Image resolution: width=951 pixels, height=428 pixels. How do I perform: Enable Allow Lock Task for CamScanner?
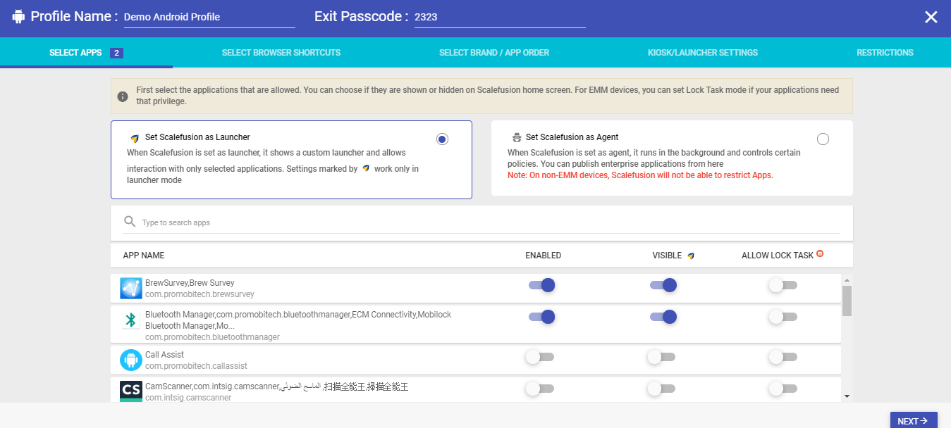point(783,388)
